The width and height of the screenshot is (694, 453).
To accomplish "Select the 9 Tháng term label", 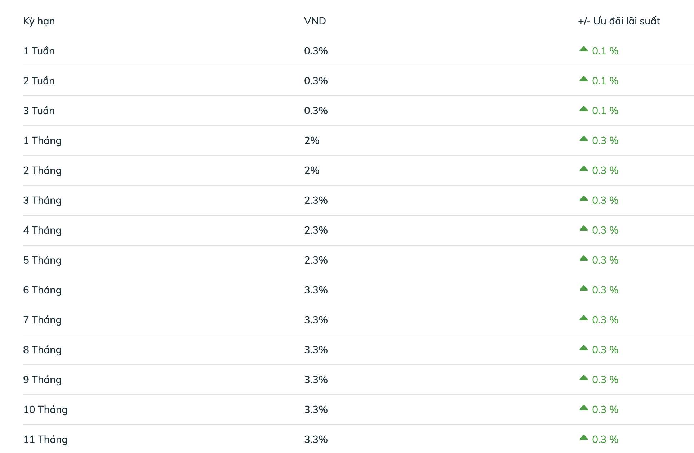I will (42, 380).
